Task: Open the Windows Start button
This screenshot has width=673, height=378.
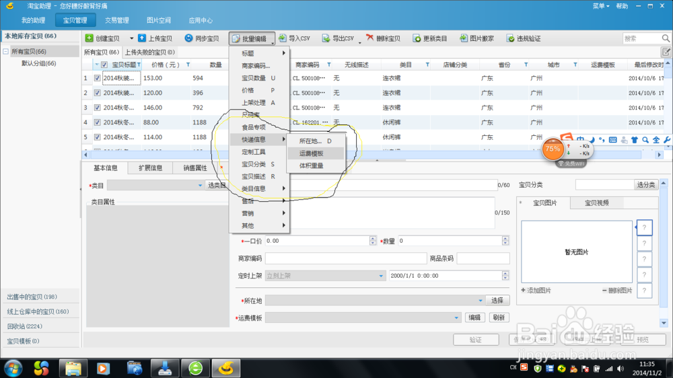Action: 13,369
